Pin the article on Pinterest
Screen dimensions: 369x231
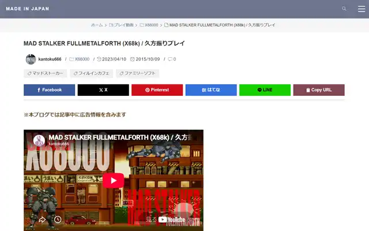(157, 90)
